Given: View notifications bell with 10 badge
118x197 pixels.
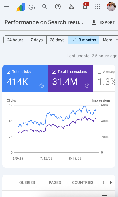Looking at the screenshot, I should click(85, 6).
